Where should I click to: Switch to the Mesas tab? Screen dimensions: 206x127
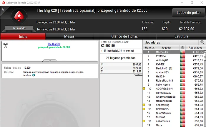[x=69, y=36]
